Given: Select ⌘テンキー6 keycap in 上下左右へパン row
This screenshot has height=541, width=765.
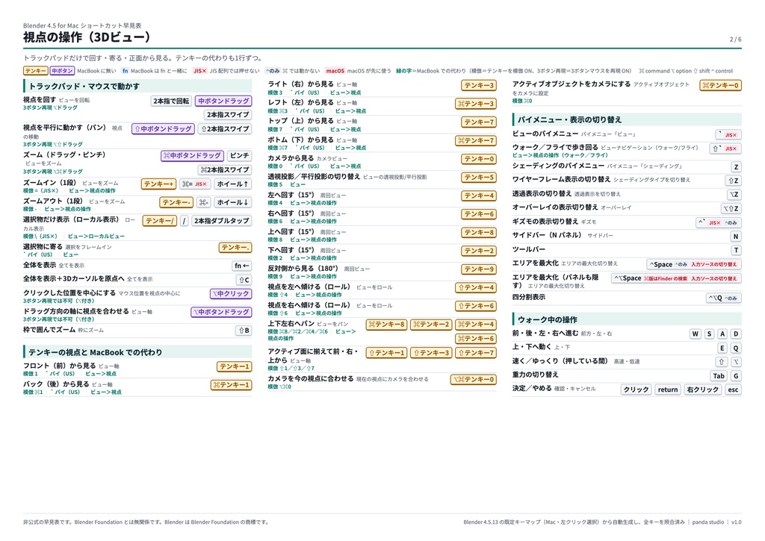Looking at the screenshot, I should tap(476, 338).
